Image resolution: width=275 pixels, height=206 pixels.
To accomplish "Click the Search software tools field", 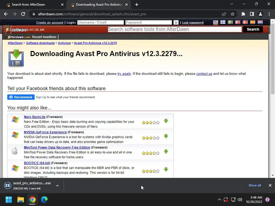I will pyautogui.click(x=175, y=29).
